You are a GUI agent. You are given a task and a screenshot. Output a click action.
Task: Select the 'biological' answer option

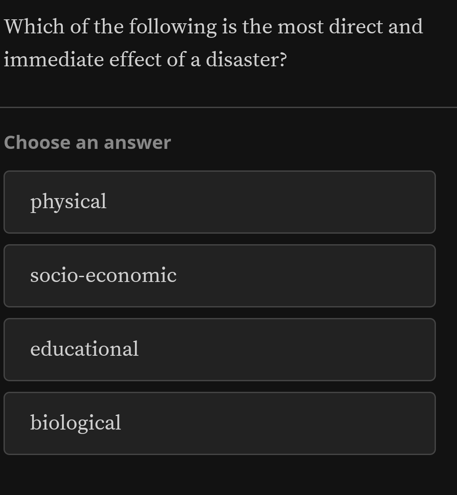(x=219, y=423)
